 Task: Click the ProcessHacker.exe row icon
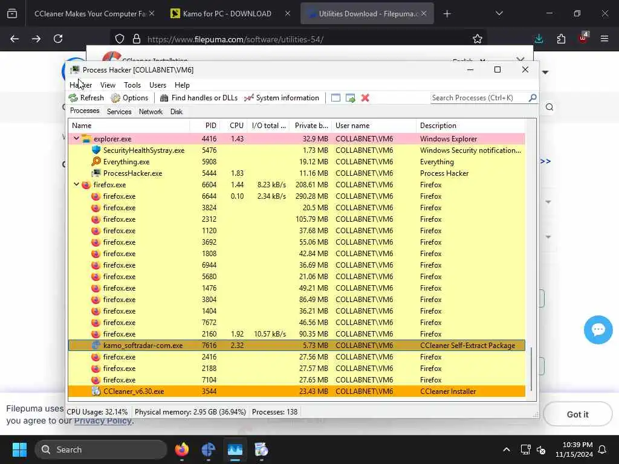96,173
